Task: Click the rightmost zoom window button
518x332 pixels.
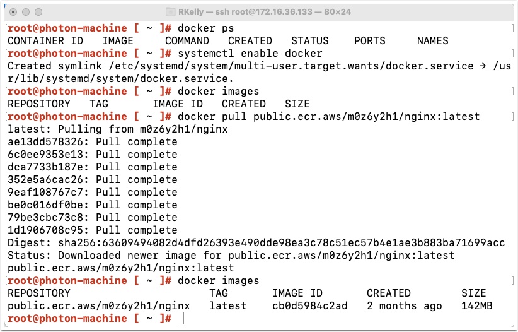Action: coord(38,12)
